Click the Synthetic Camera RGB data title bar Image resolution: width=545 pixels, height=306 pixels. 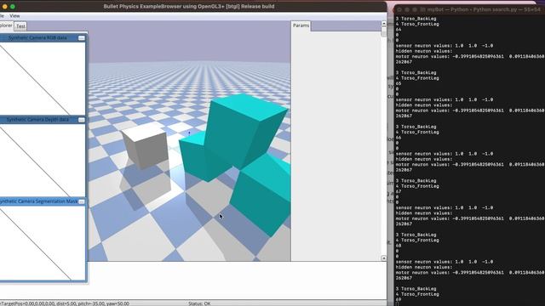[37, 37]
